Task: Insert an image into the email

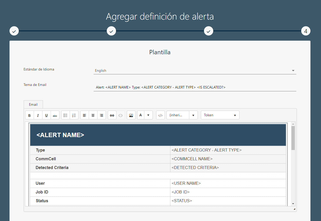Action: coord(131,115)
